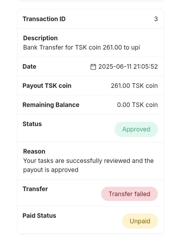Click the 261.00 TSK coin payout value

click(x=134, y=86)
